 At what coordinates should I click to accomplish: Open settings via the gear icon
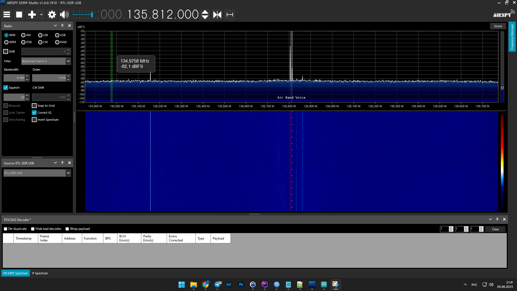tap(52, 15)
